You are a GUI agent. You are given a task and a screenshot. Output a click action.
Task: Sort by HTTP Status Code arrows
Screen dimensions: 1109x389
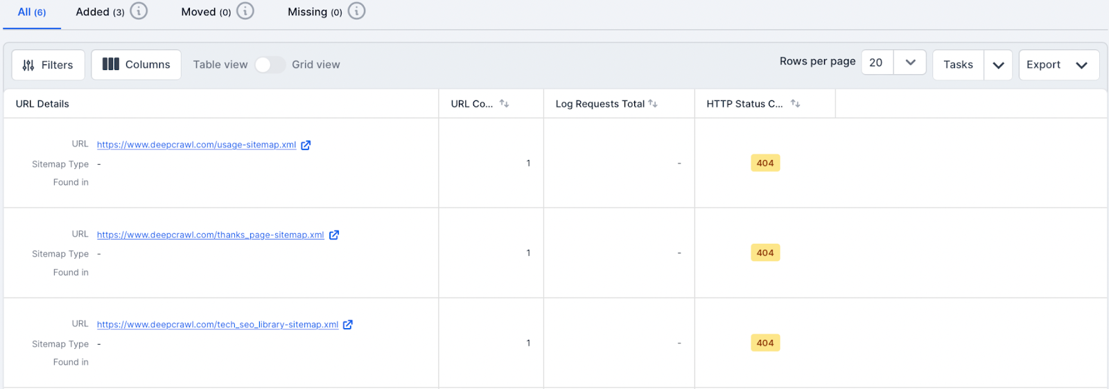pos(795,104)
